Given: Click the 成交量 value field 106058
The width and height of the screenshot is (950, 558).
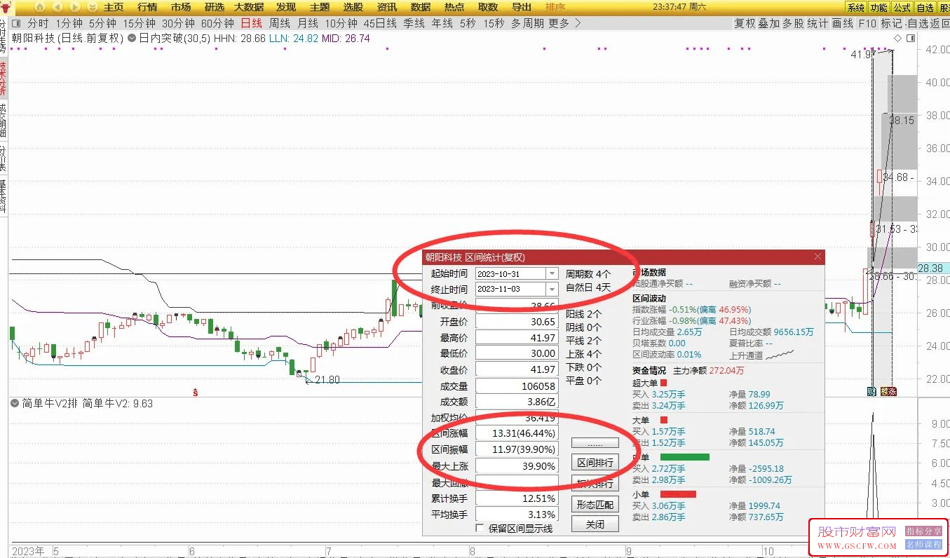Looking at the screenshot, I should 517,386.
